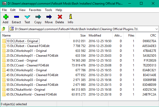Select 40 DLCWorkshop02 - Original name
This screenshot has height=107, width=159.
[x=27, y=70]
